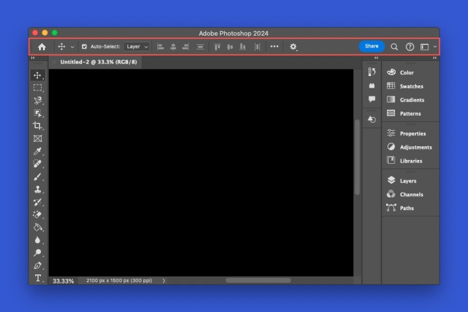Open more align options (three dots)

point(274,47)
